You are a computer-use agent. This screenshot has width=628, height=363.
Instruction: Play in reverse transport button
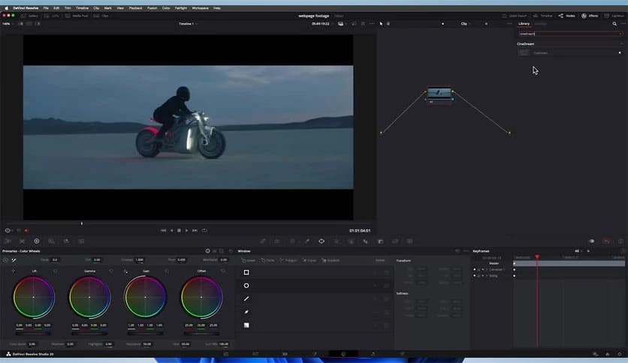coord(172,231)
